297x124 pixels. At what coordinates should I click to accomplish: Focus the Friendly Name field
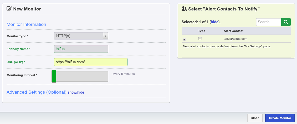pyautogui.click(x=81, y=49)
